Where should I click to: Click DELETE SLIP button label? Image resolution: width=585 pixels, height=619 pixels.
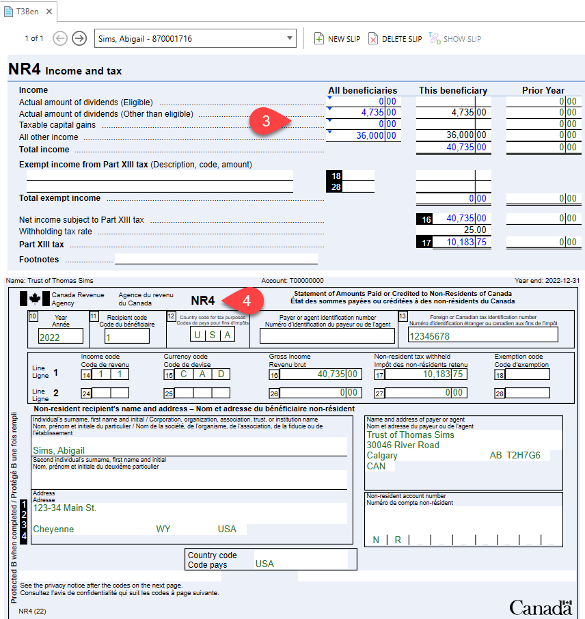(402, 39)
